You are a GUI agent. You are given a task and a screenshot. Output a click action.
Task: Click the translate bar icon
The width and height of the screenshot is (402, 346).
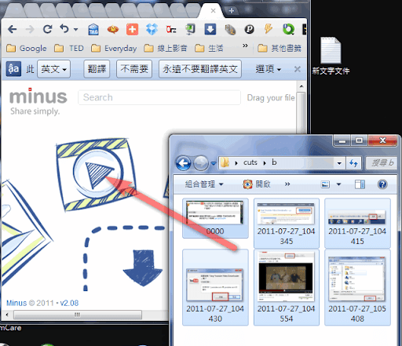13,69
